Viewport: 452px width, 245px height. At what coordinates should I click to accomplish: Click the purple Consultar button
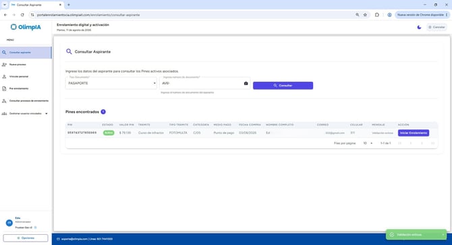283,86
